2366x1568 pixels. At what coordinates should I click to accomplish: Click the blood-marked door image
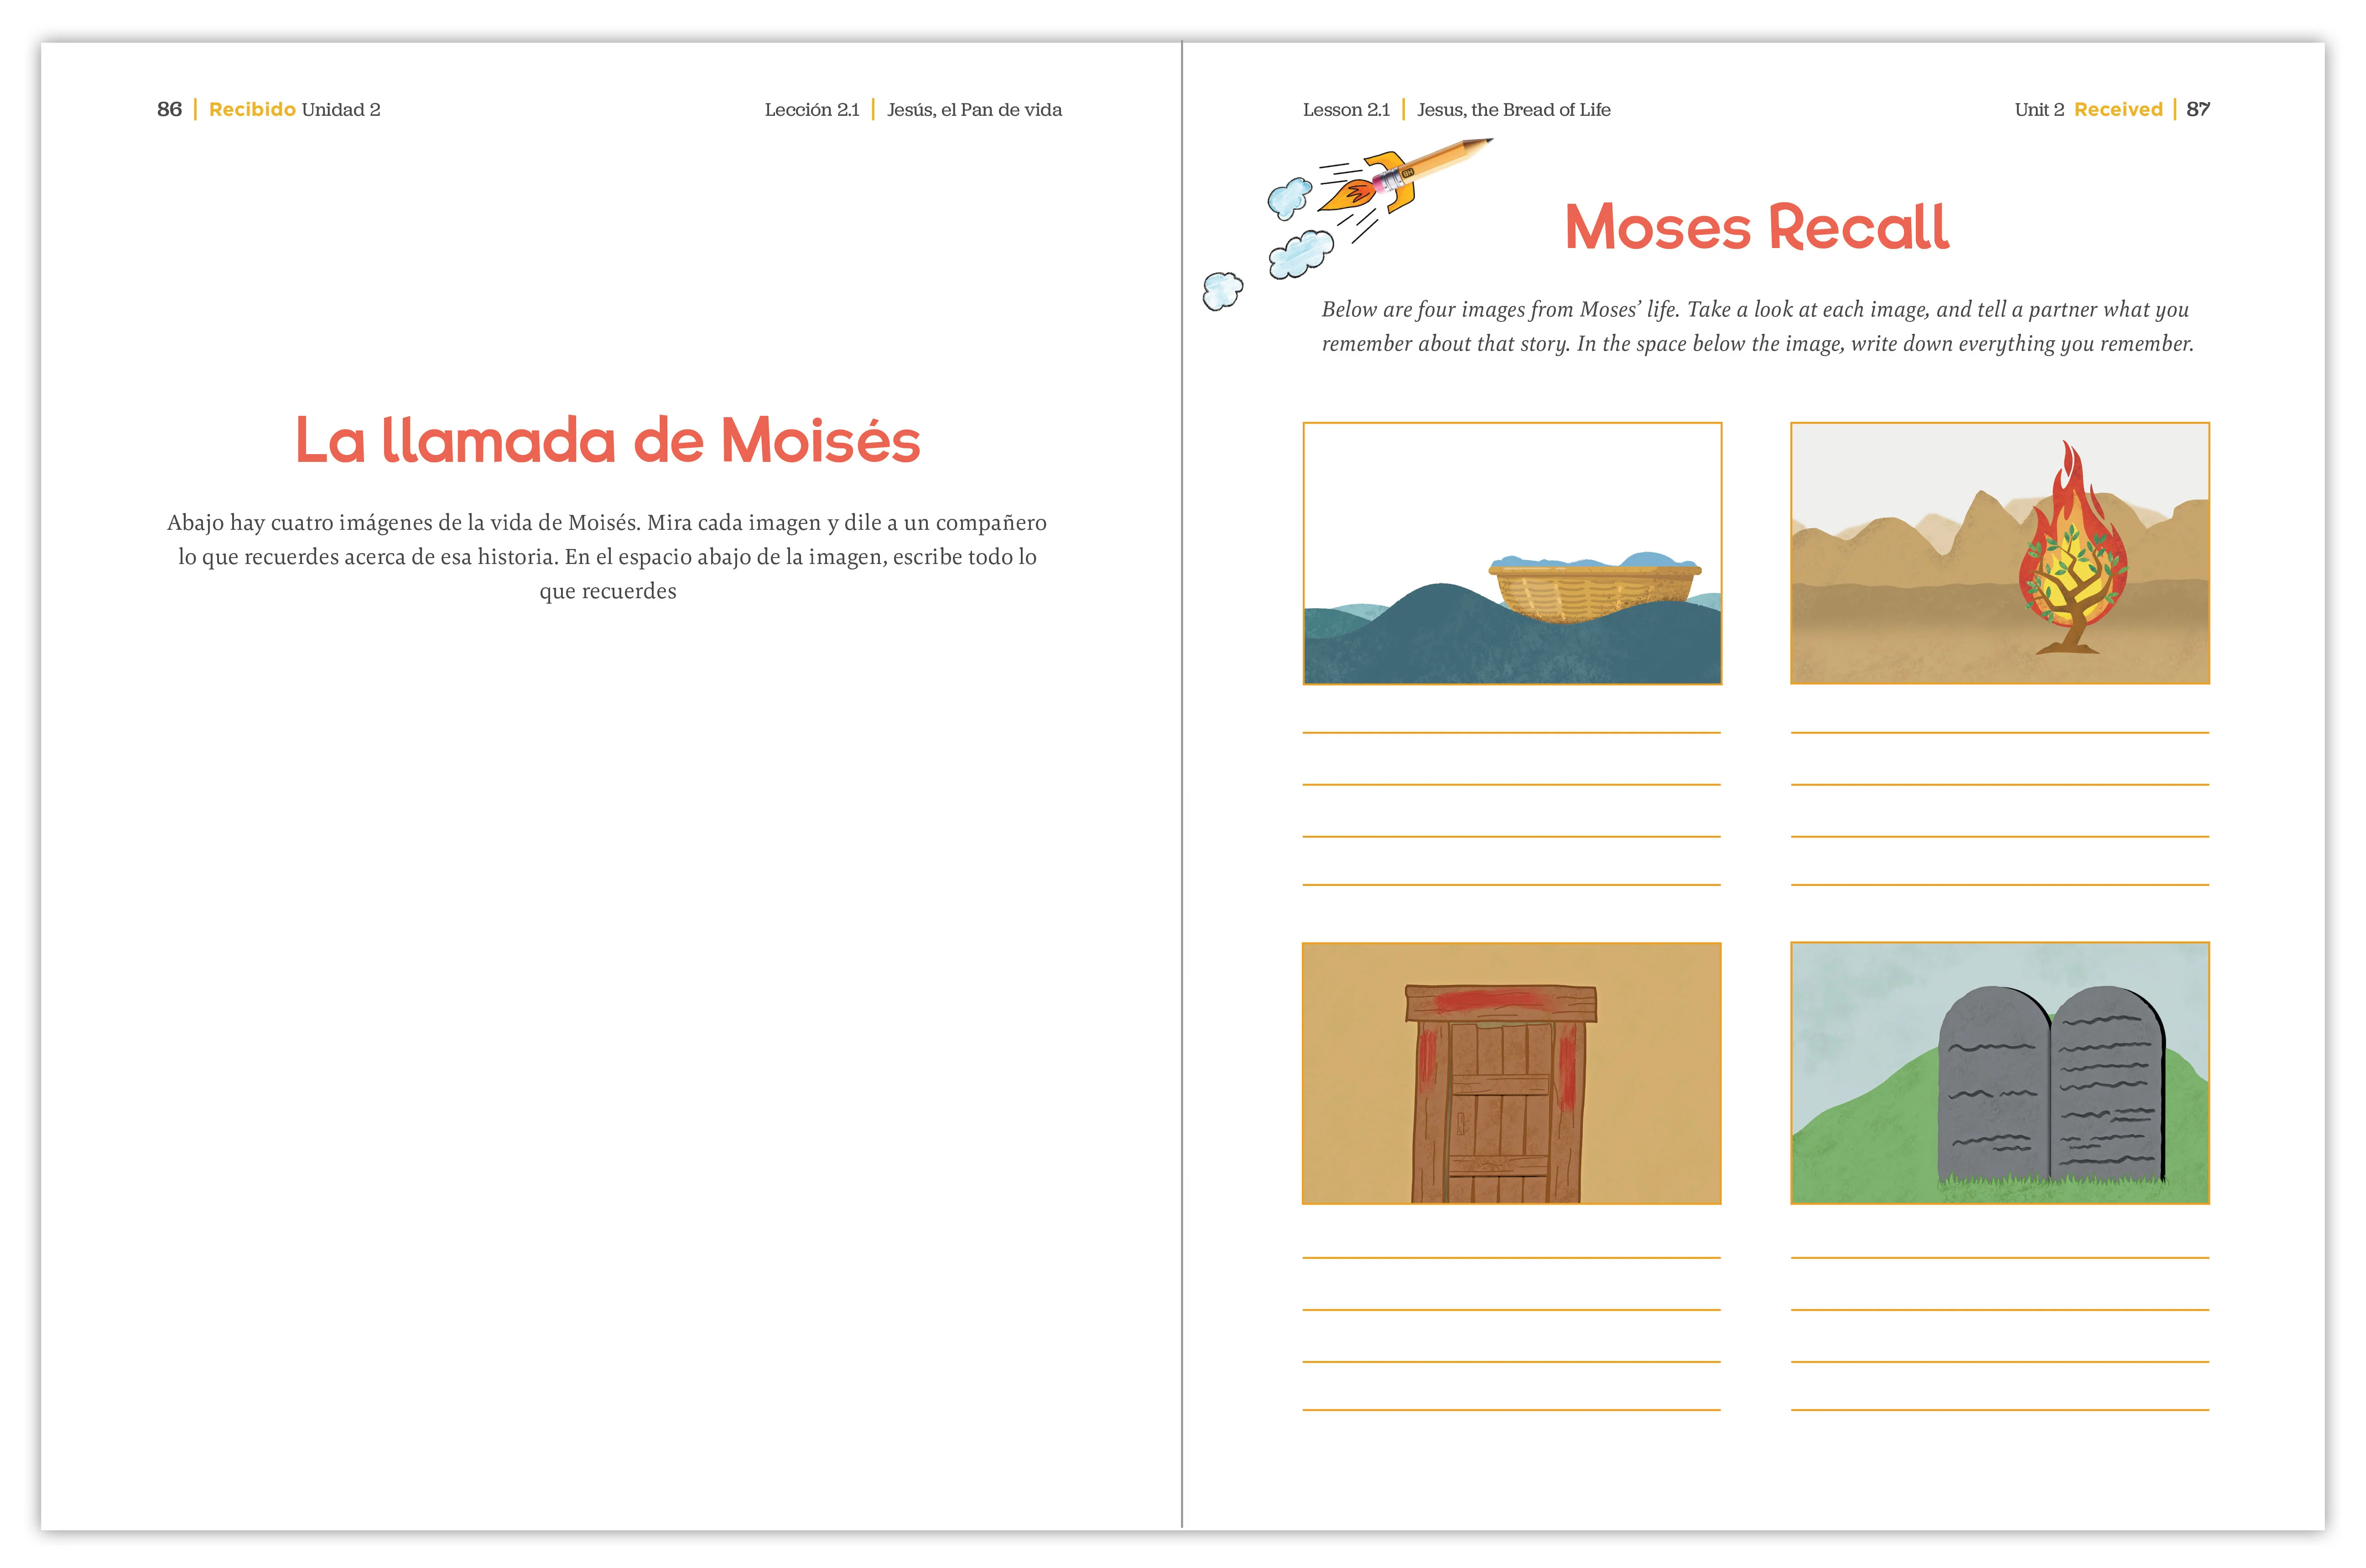click(1512, 1073)
